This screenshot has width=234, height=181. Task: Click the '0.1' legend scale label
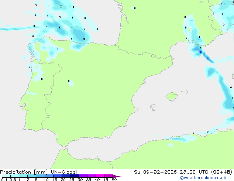pyautogui.click(x=4, y=180)
